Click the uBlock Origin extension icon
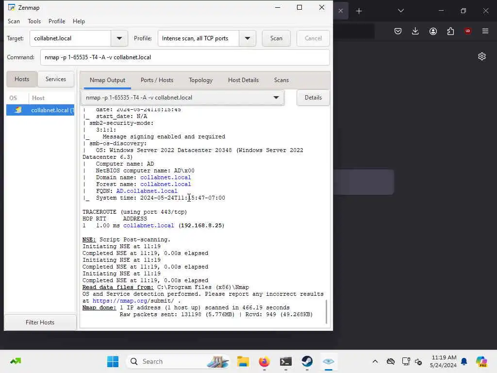Image resolution: width=497 pixels, height=373 pixels. [x=468, y=31]
